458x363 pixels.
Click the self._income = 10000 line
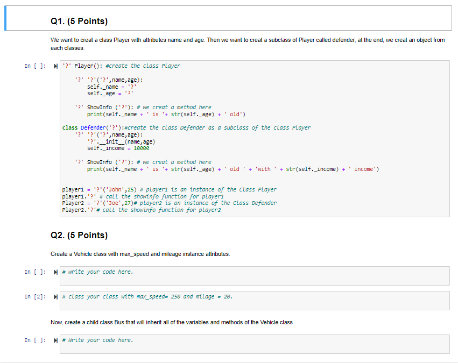pos(108,148)
